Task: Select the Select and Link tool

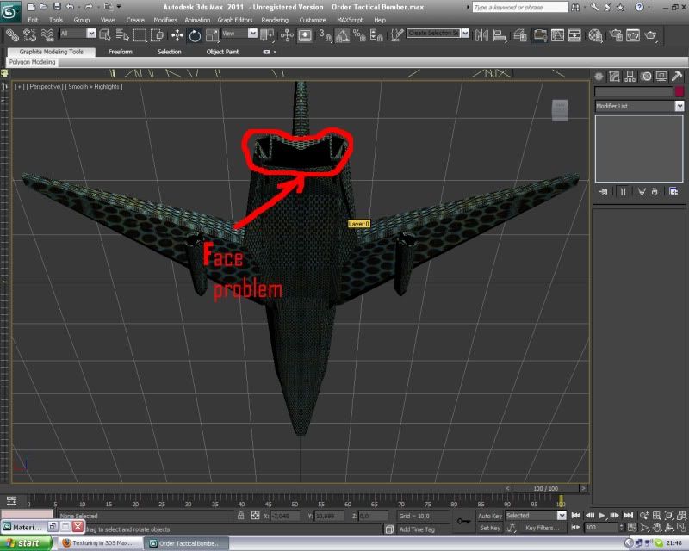Action: [12, 35]
